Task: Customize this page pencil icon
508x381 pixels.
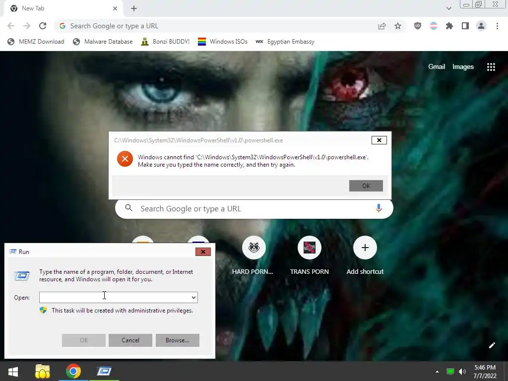Action: [492, 345]
